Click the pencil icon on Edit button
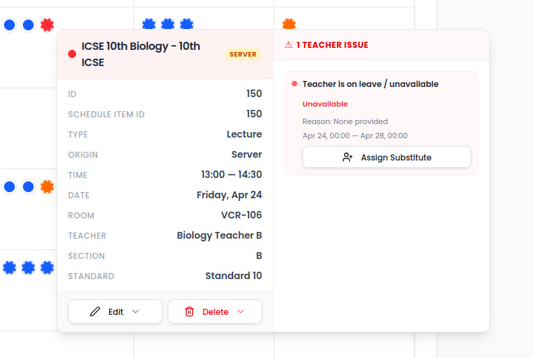Viewport: 533px width, 358px height. [95, 311]
